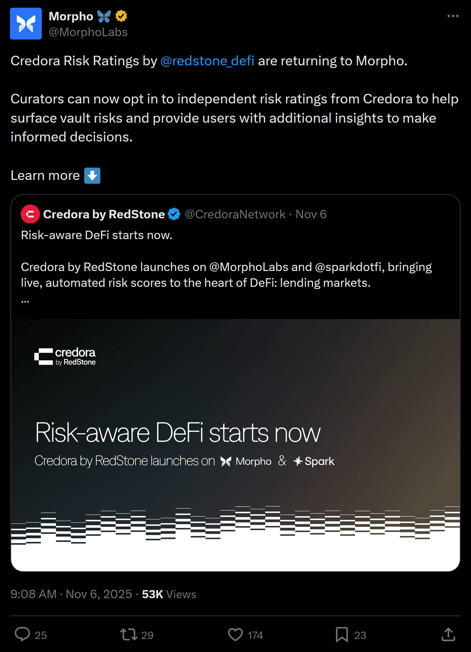Click the gold verified badge
471x652 pixels.
pyautogui.click(x=121, y=16)
